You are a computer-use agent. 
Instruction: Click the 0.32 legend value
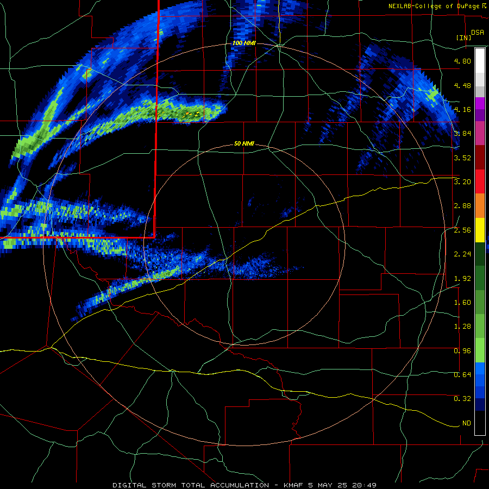462,399
